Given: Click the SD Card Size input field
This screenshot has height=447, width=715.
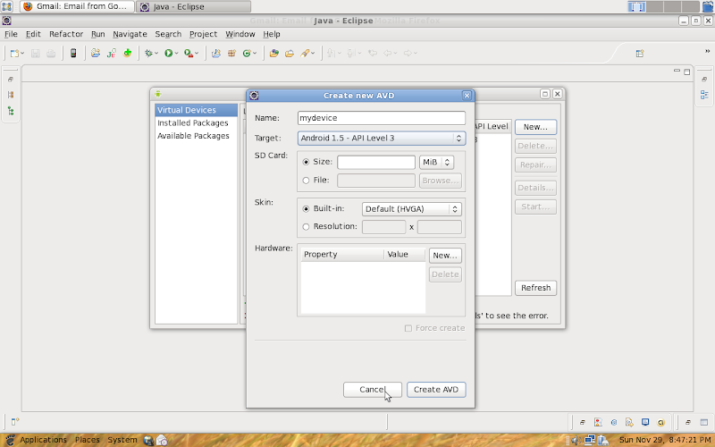Looking at the screenshot, I should [x=376, y=162].
